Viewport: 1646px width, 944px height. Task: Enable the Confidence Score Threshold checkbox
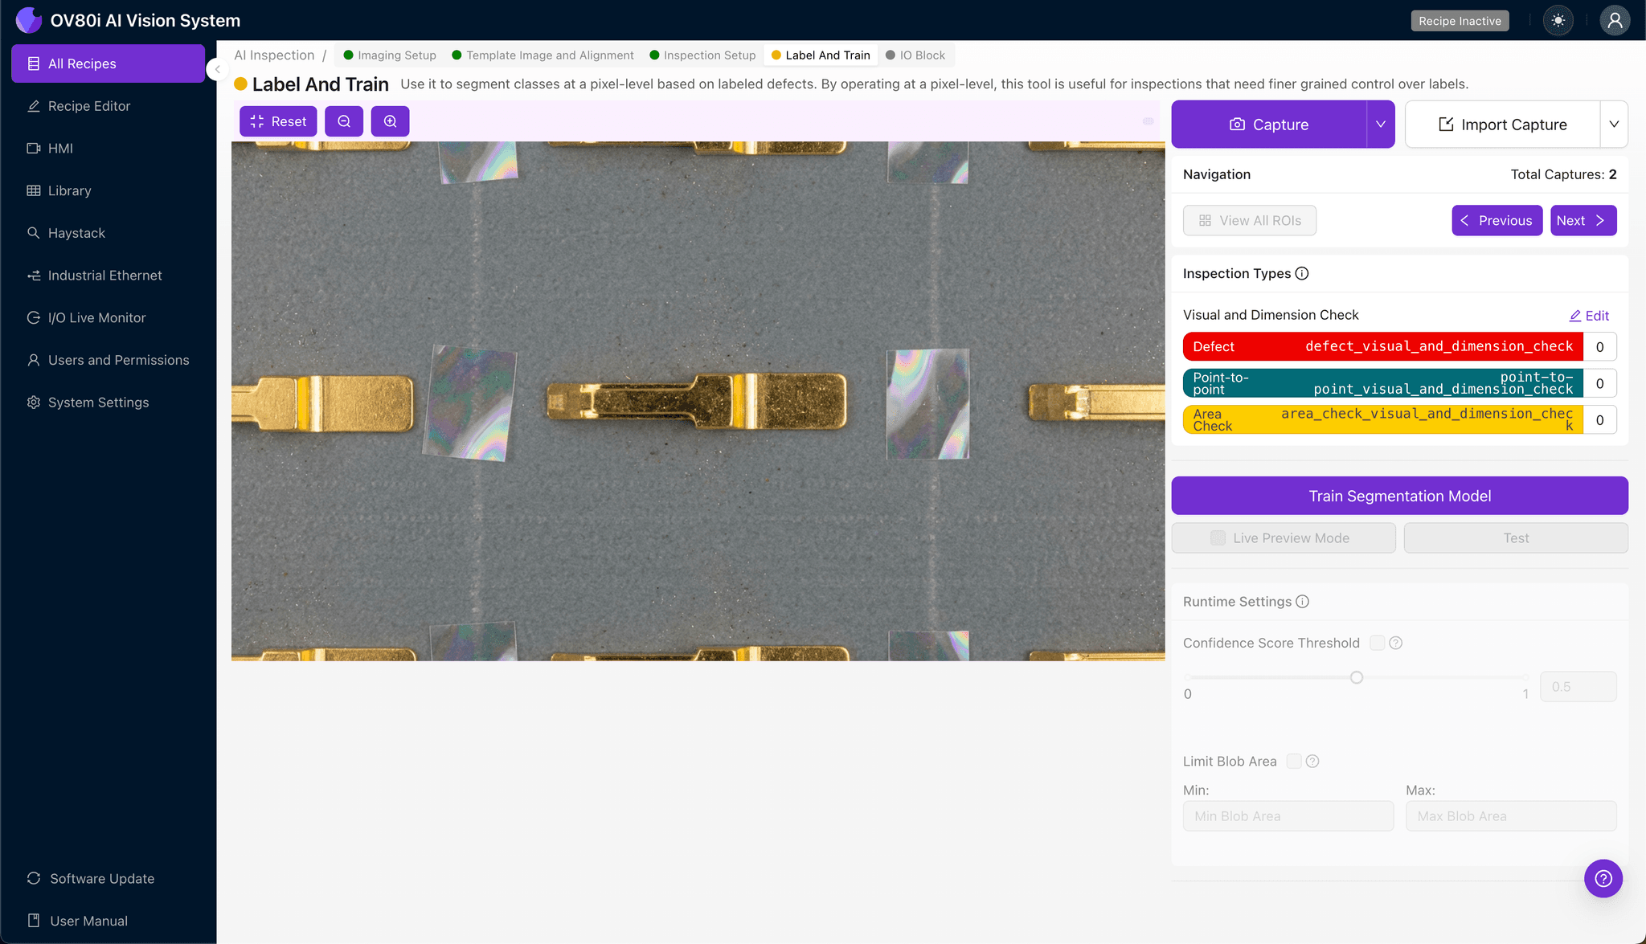point(1377,643)
